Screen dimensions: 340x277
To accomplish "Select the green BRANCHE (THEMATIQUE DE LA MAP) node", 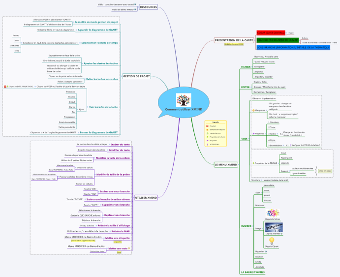I will pos(278,40).
